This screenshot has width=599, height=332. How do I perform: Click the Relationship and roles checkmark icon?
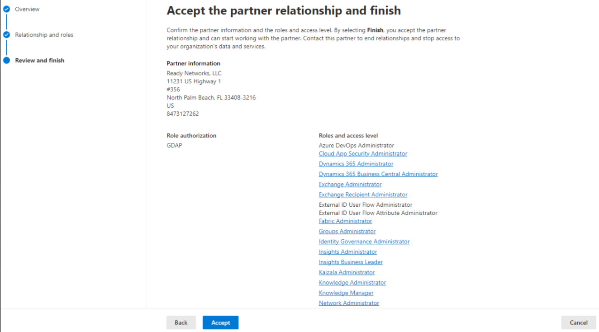6,35
